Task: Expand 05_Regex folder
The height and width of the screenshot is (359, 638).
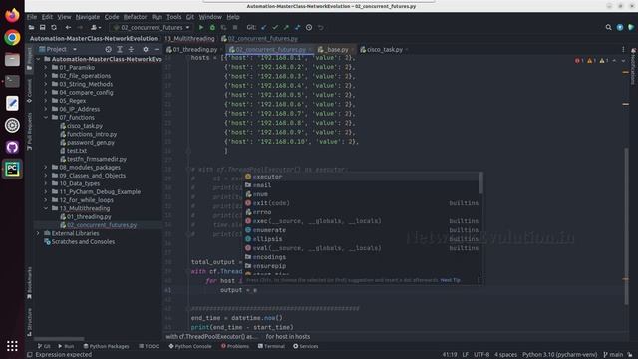Action: (x=46, y=101)
